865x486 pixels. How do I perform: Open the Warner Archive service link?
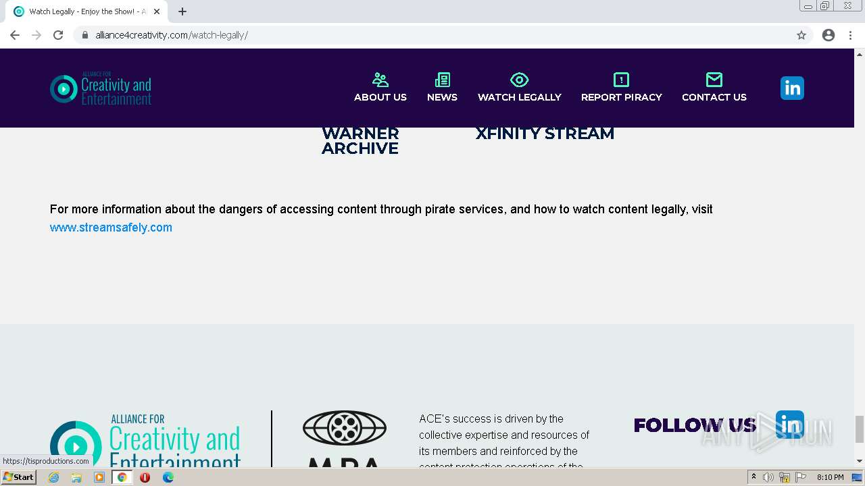[x=360, y=141]
